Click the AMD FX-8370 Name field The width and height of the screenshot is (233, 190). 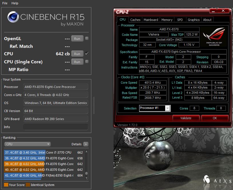[169, 29]
